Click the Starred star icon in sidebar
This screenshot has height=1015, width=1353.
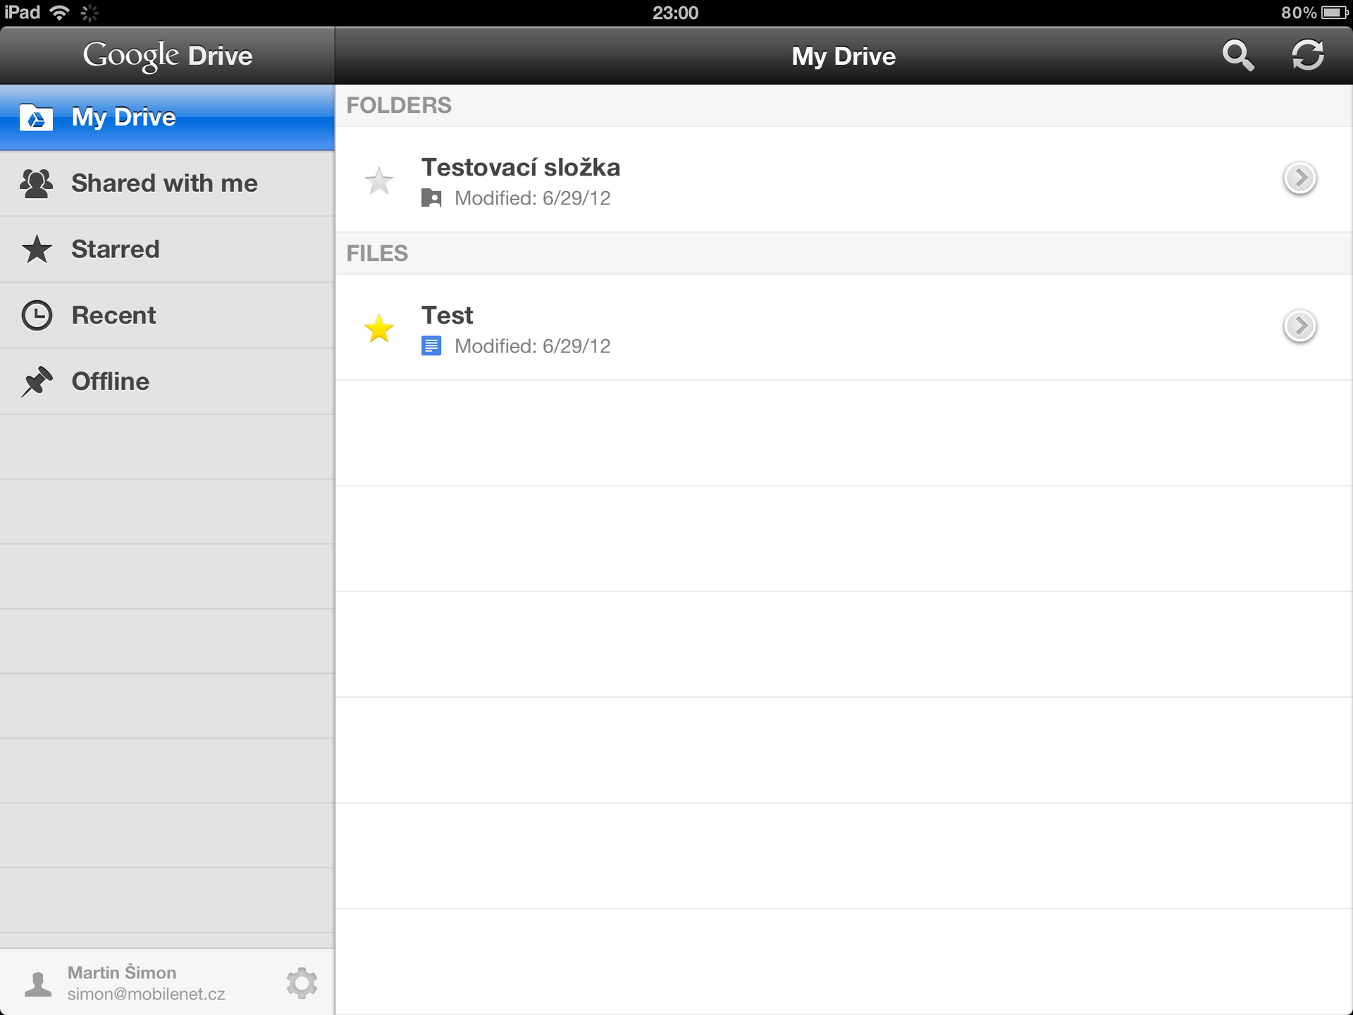[x=36, y=249]
